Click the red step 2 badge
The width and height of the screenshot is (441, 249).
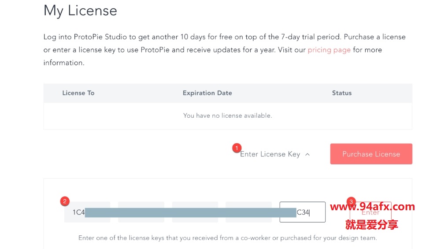click(x=65, y=201)
